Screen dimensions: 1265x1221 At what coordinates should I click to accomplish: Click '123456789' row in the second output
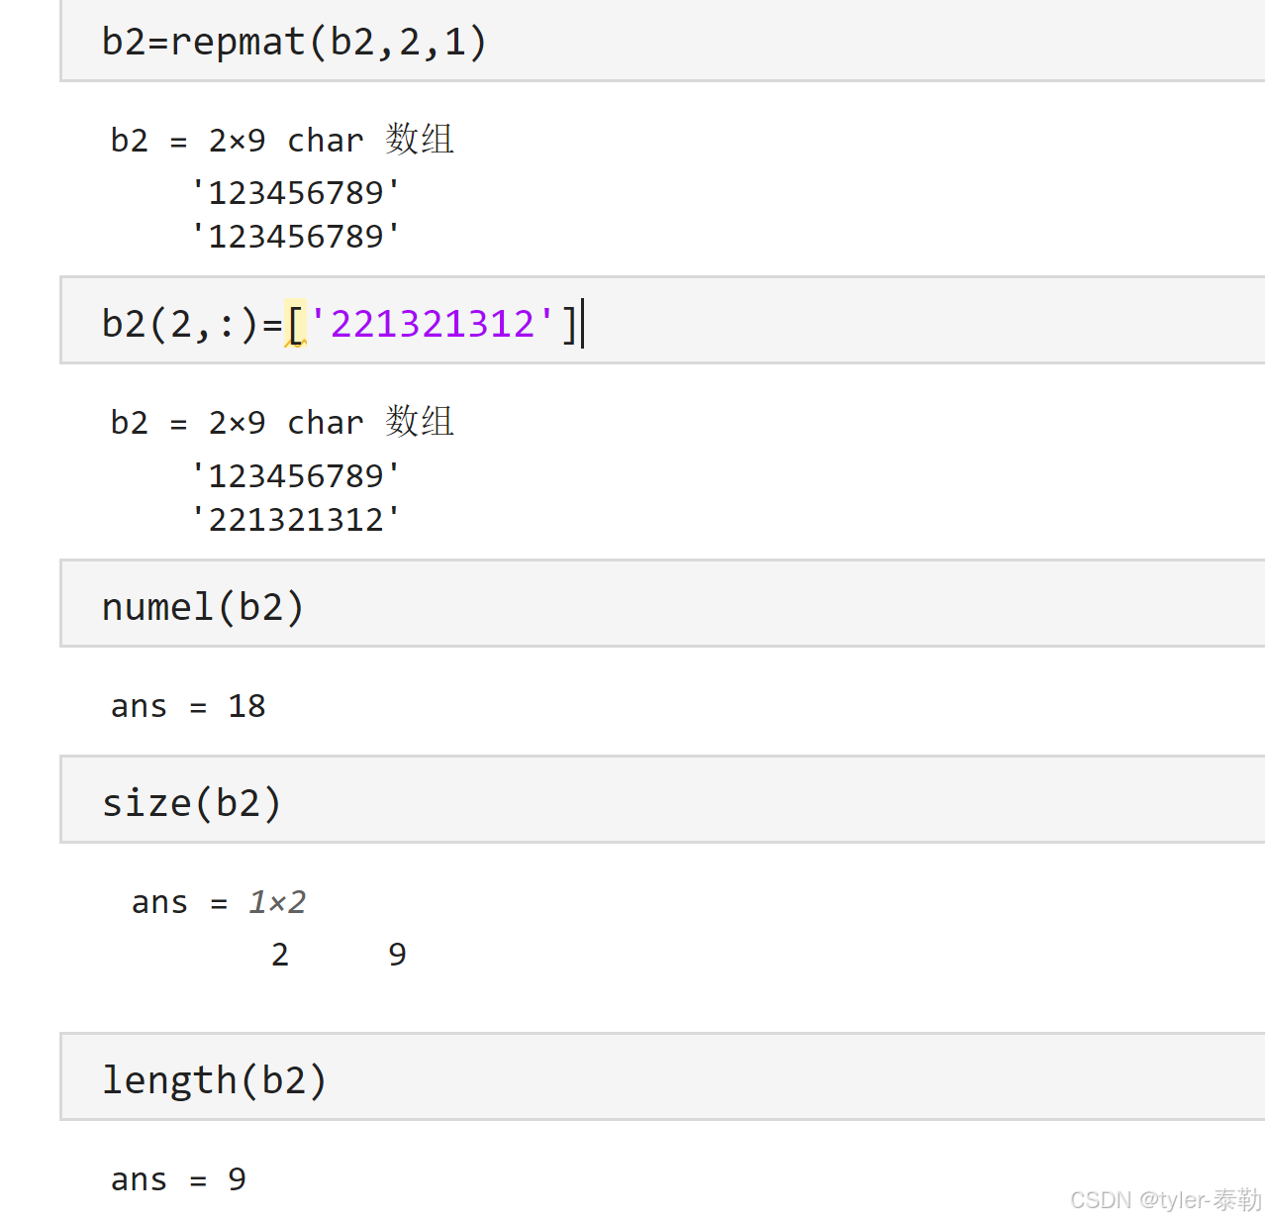[x=296, y=475]
